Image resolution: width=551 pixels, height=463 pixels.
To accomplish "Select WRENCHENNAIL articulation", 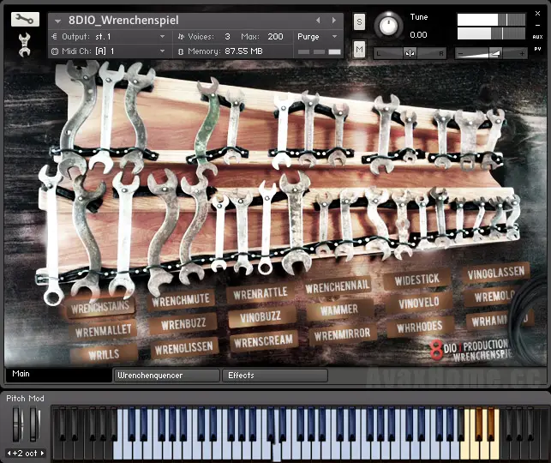I will click(338, 286).
